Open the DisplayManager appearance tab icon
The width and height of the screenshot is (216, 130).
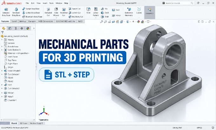click(28, 28)
